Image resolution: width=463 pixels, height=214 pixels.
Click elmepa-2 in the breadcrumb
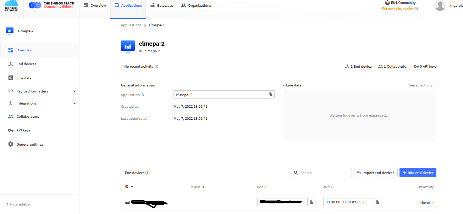[x=156, y=25]
